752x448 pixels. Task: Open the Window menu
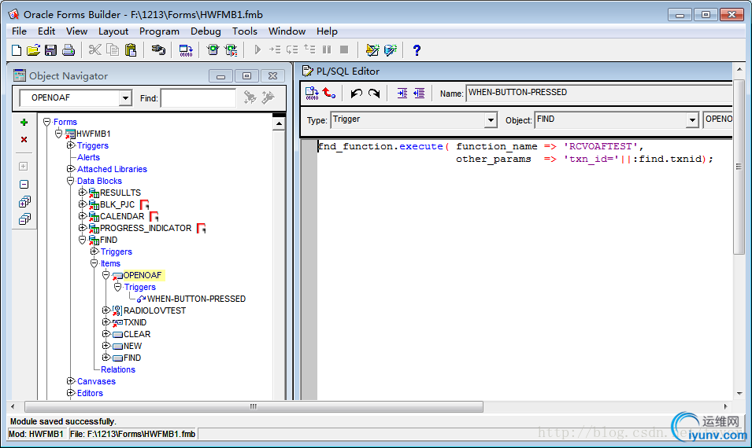287,31
